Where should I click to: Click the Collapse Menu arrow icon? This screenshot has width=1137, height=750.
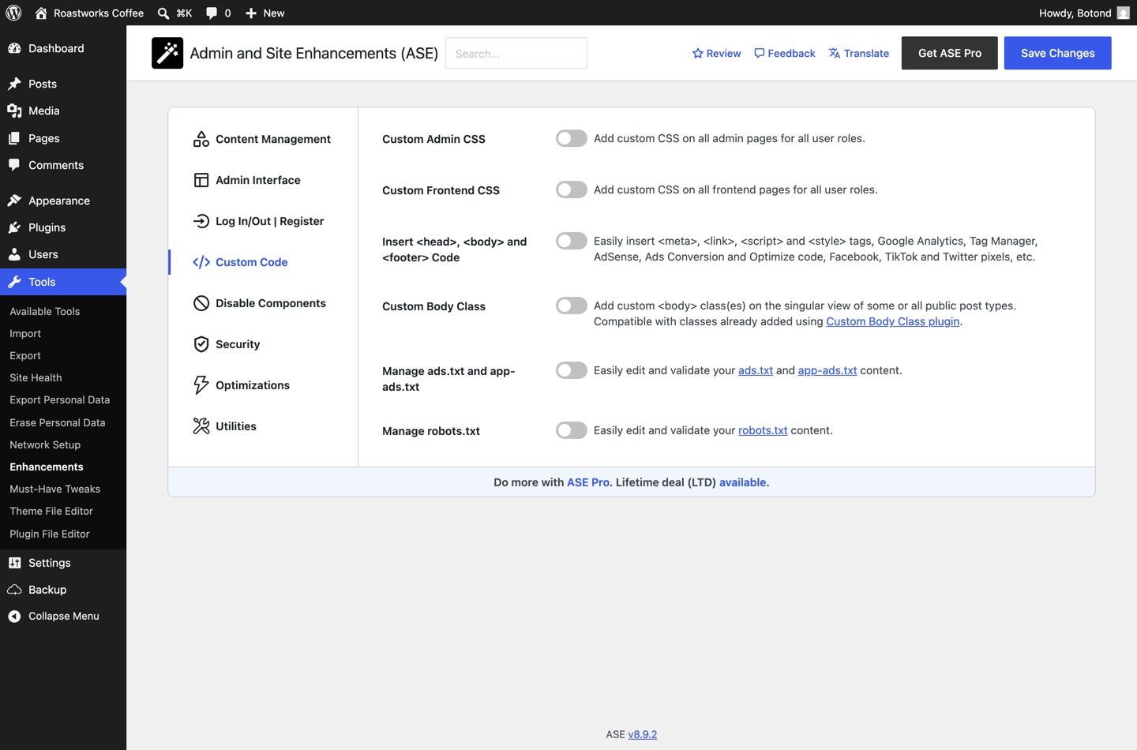[x=14, y=617]
